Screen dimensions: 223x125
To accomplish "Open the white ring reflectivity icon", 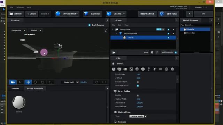I will (143, 69).
